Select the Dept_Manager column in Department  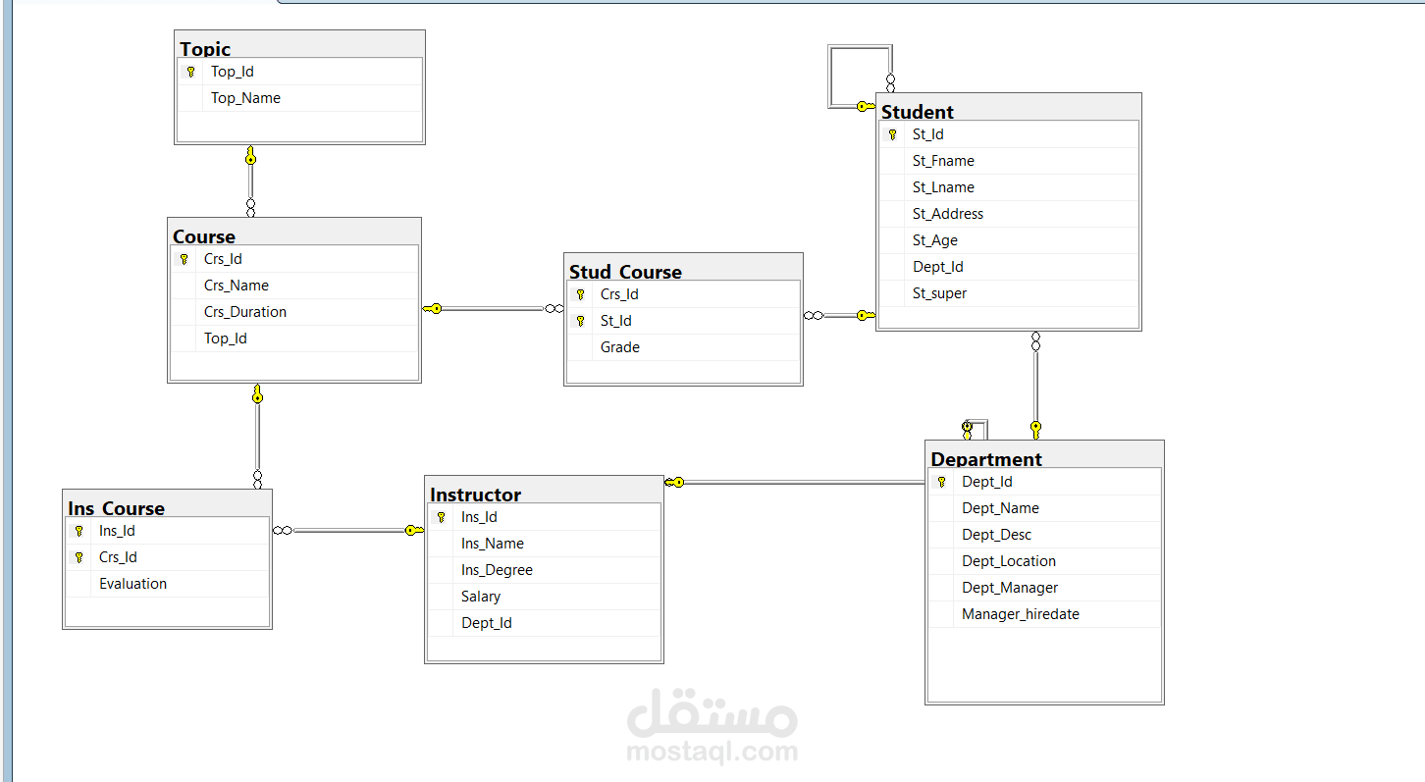pos(1044,588)
